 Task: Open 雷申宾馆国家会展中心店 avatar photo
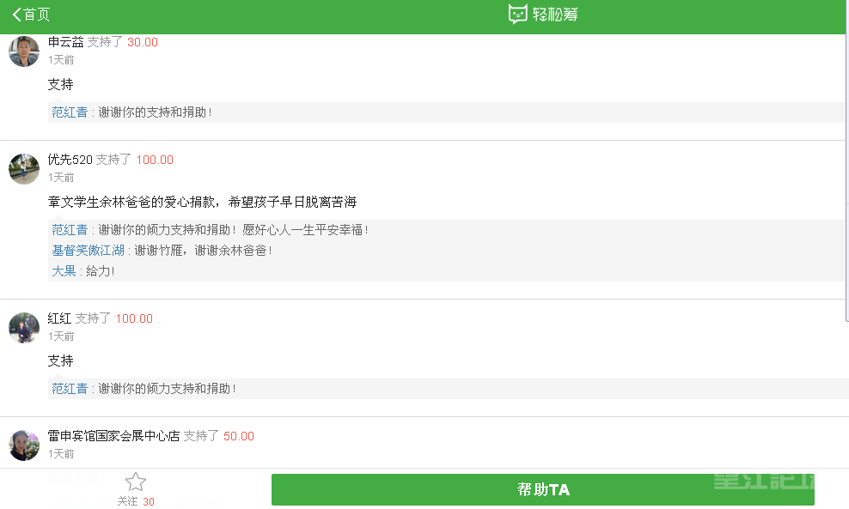pyautogui.click(x=24, y=445)
